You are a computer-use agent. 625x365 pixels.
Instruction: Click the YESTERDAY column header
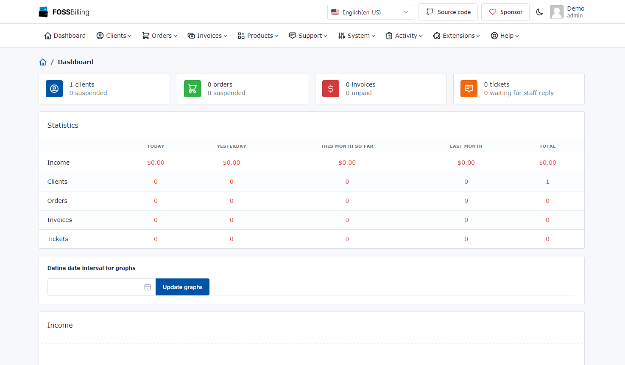click(x=232, y=146)
